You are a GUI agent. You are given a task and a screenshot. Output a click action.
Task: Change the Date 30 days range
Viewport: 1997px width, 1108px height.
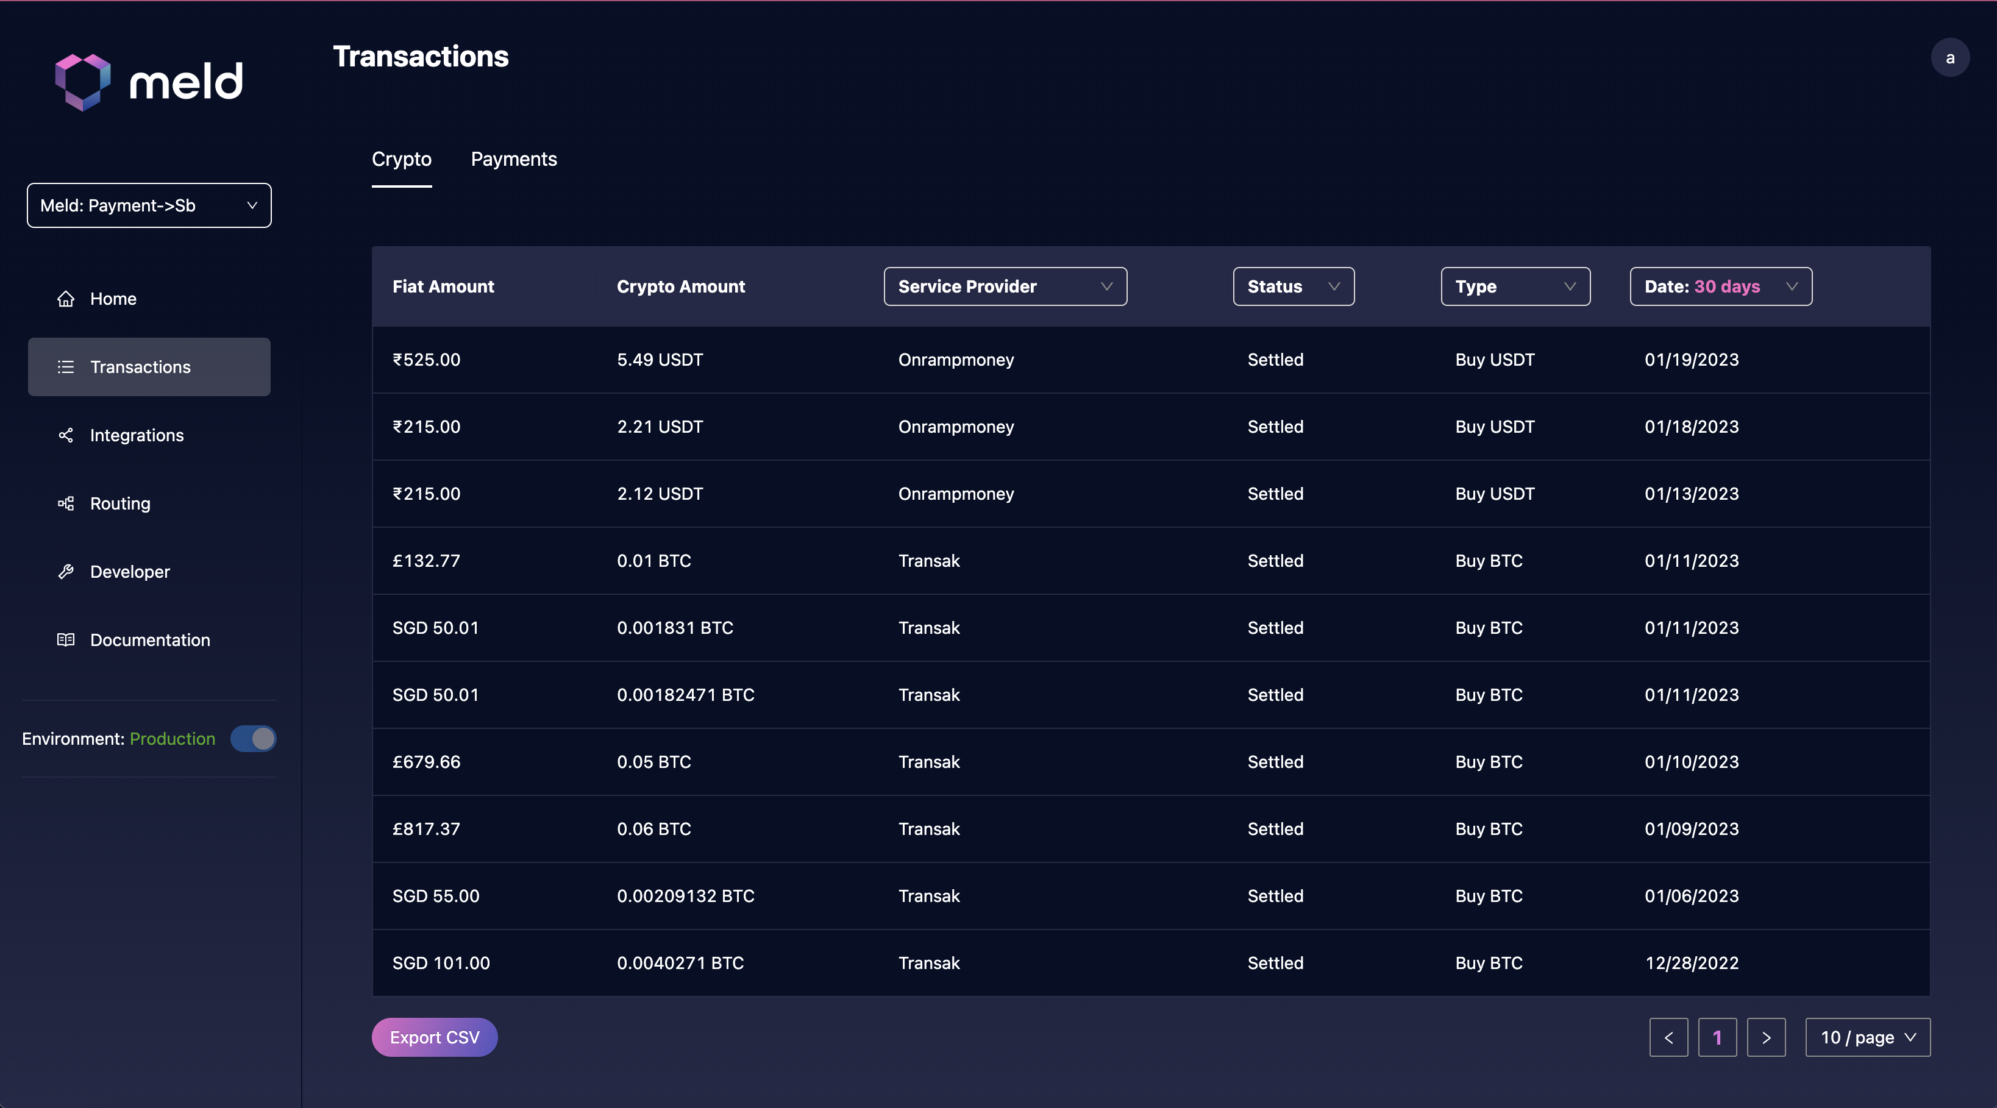click(x=1720, y=286)
